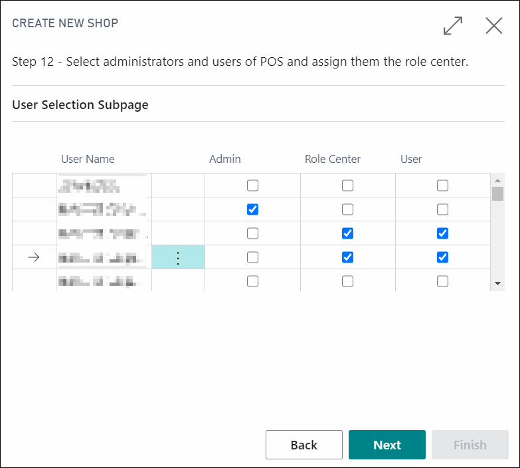This screenshot has height=468, width=520.
Task: Click the User column header
Action: coord(411,159)
